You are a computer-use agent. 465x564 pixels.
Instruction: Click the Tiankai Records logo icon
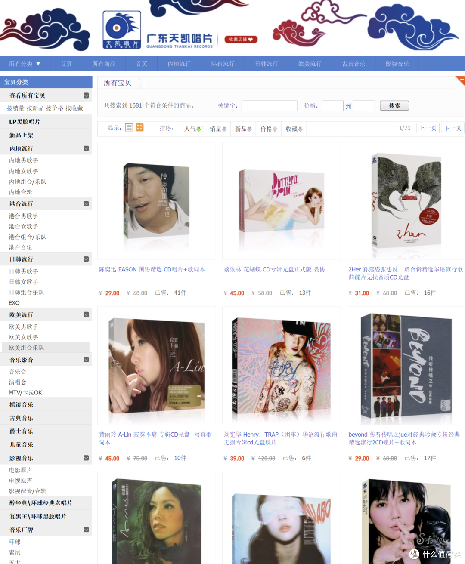coord(122,30)
